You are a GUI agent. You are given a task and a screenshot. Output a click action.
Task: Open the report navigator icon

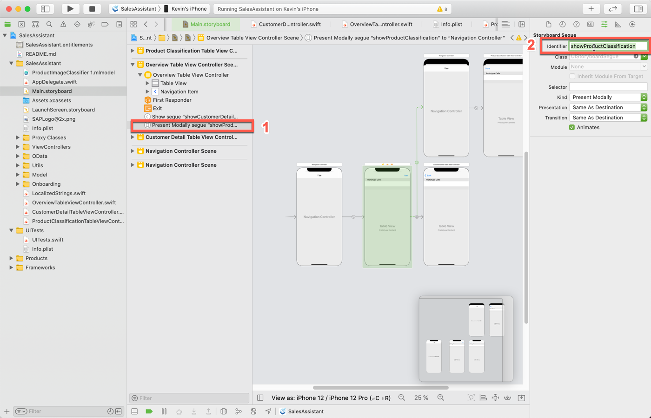(x=119, y=24)
